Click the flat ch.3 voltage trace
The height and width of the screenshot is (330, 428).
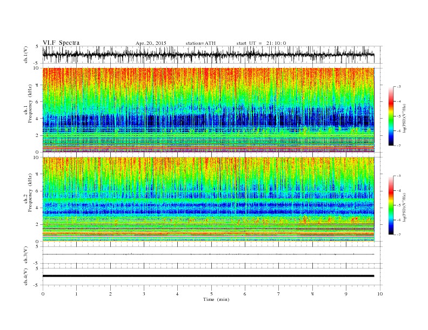(208, 255)
